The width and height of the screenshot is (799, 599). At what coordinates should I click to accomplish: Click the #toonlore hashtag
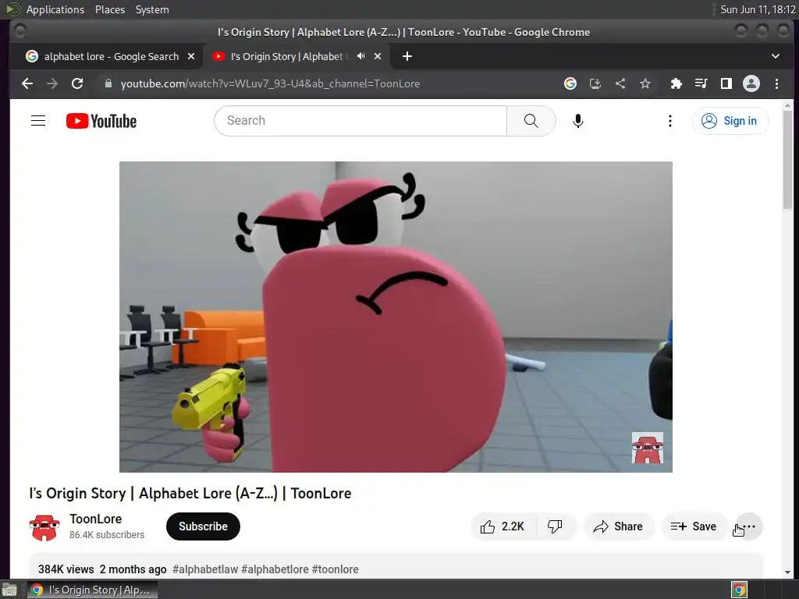[x=336, y=569]
